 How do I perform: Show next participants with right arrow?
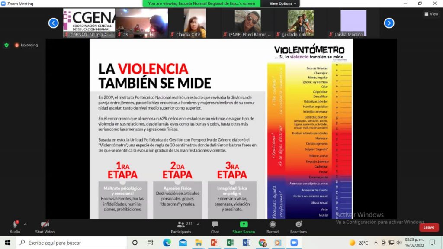(389, 23)
